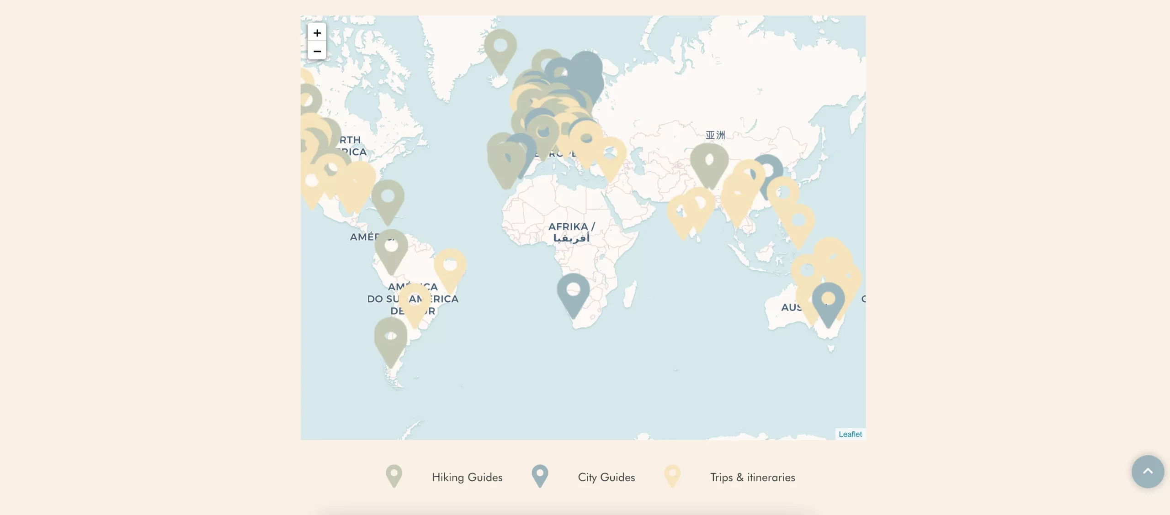Image resolution: width=1170 pixels, height=515 pixels.
Task: Click the City Guides legend label
Action: pyautogui.click(x=606, y=477)
